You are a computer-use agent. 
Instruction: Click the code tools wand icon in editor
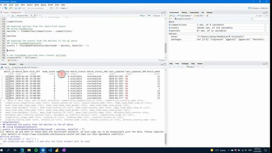(35, 16)
